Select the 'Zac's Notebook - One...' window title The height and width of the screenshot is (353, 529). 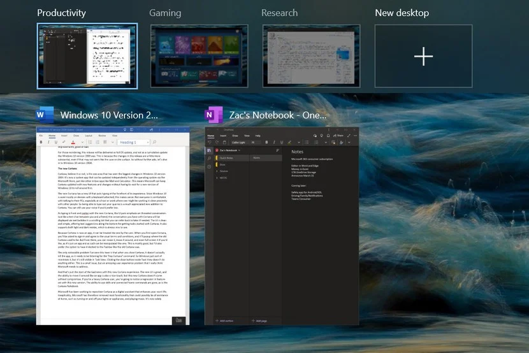278,115
